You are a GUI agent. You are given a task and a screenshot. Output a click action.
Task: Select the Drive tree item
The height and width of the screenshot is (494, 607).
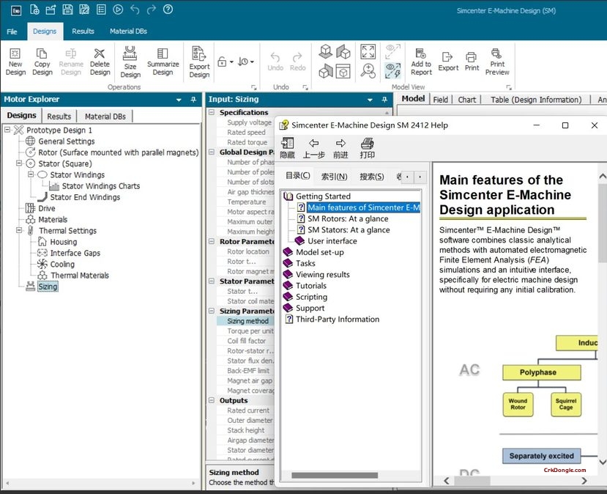[x=46, y=208]
